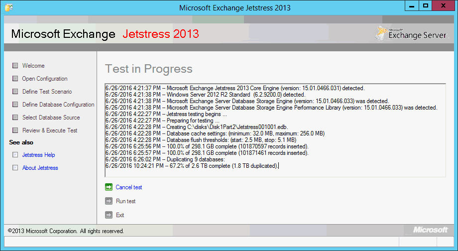Select the Define Test Scenario step
The height and width of the screenshot is (251, 458).
47,92
